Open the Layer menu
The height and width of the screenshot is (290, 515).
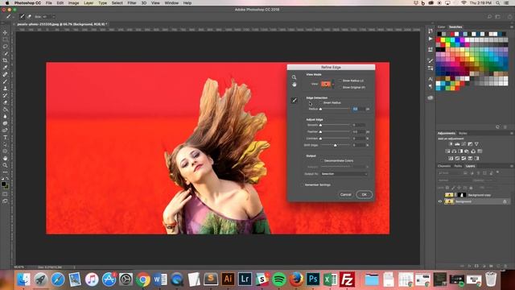point(89,3)
